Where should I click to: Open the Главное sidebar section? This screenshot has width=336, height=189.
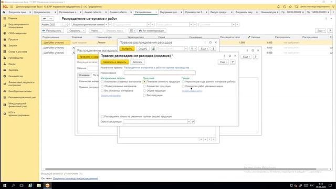click(13, 18)
